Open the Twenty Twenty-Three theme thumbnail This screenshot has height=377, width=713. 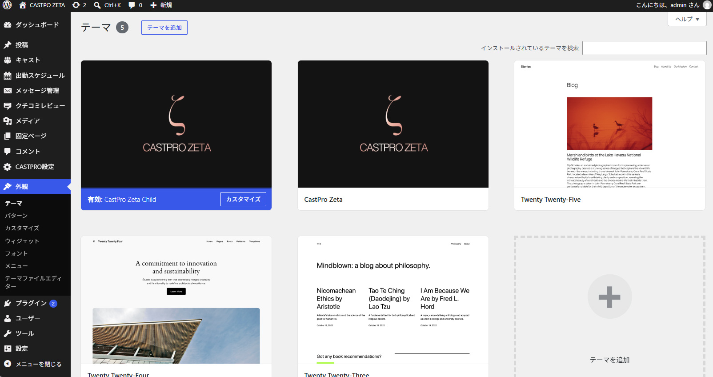tap(393, 300)
